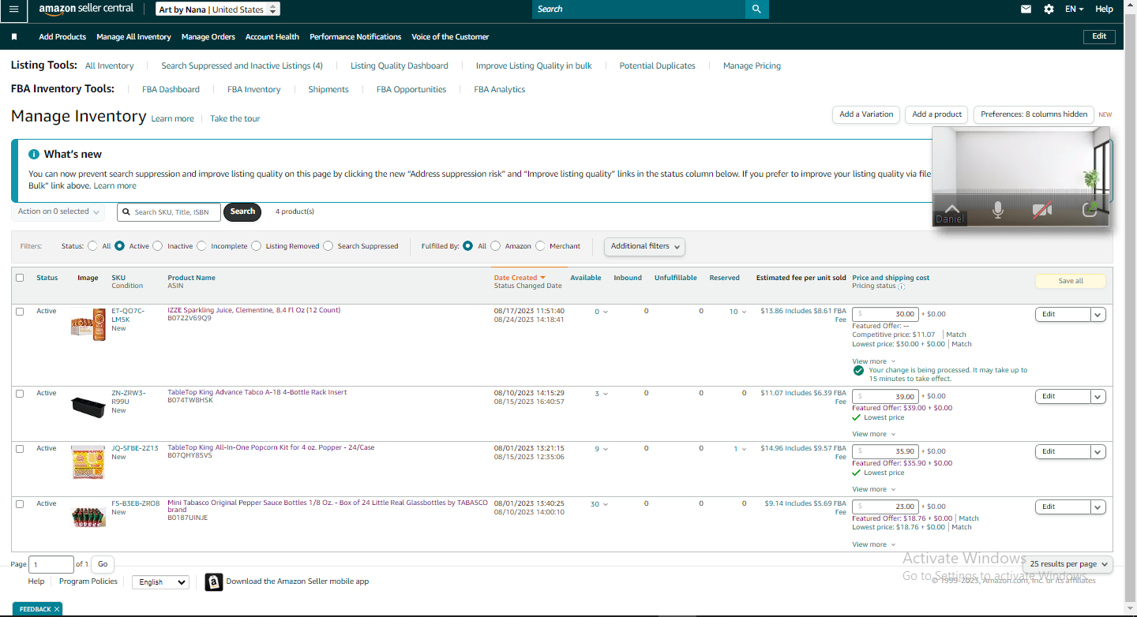This screenshot has width=1137, height=617.
Task: Select the Search Suppressed status filter
Action: click(328, 246)
